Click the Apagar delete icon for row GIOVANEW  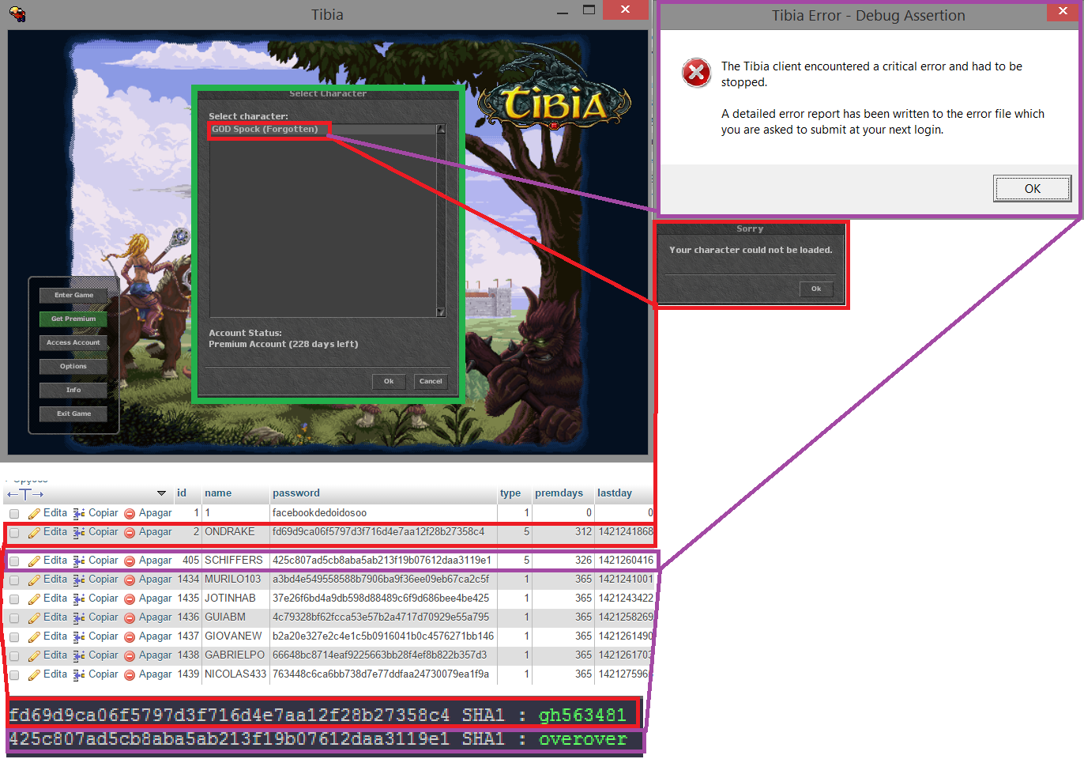pyautogui.click(x=130, y=637)
